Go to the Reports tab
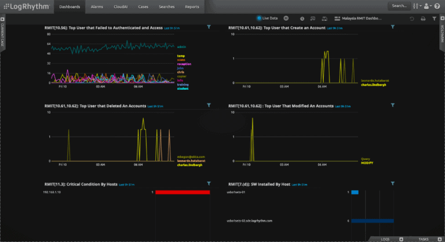Screen dimensions: 445x242 coord(192,6)
